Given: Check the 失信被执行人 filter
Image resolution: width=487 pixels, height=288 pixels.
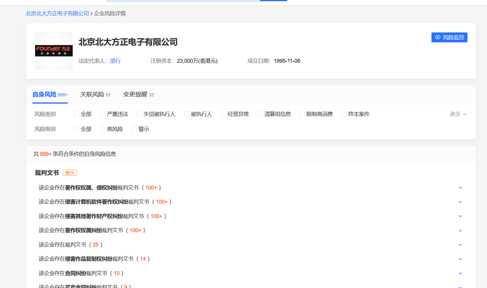Looking at the screenshot, I should pos(139,114).
